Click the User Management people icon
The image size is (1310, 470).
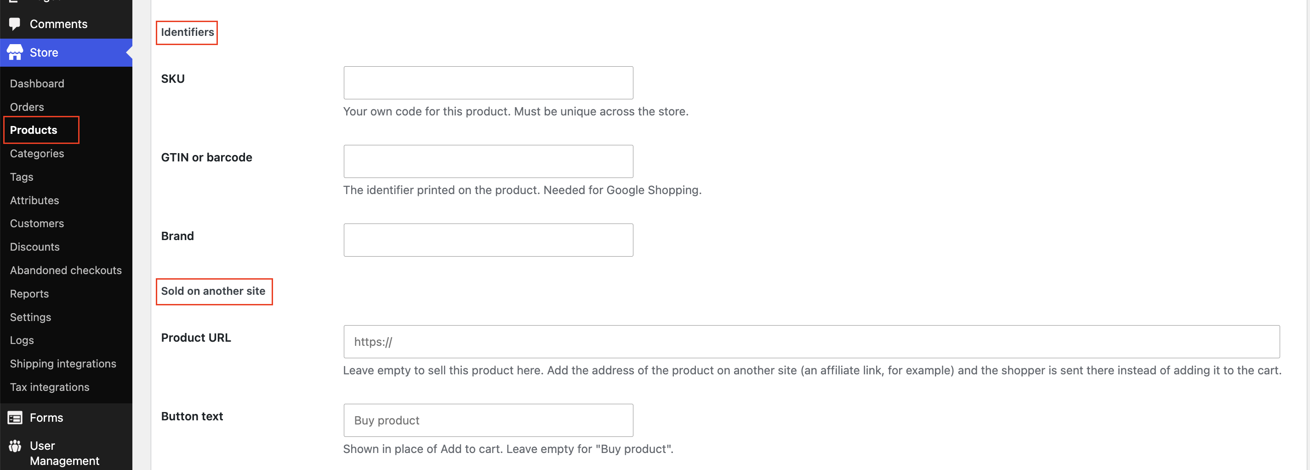pyautogui.click(x=15, y=446)
